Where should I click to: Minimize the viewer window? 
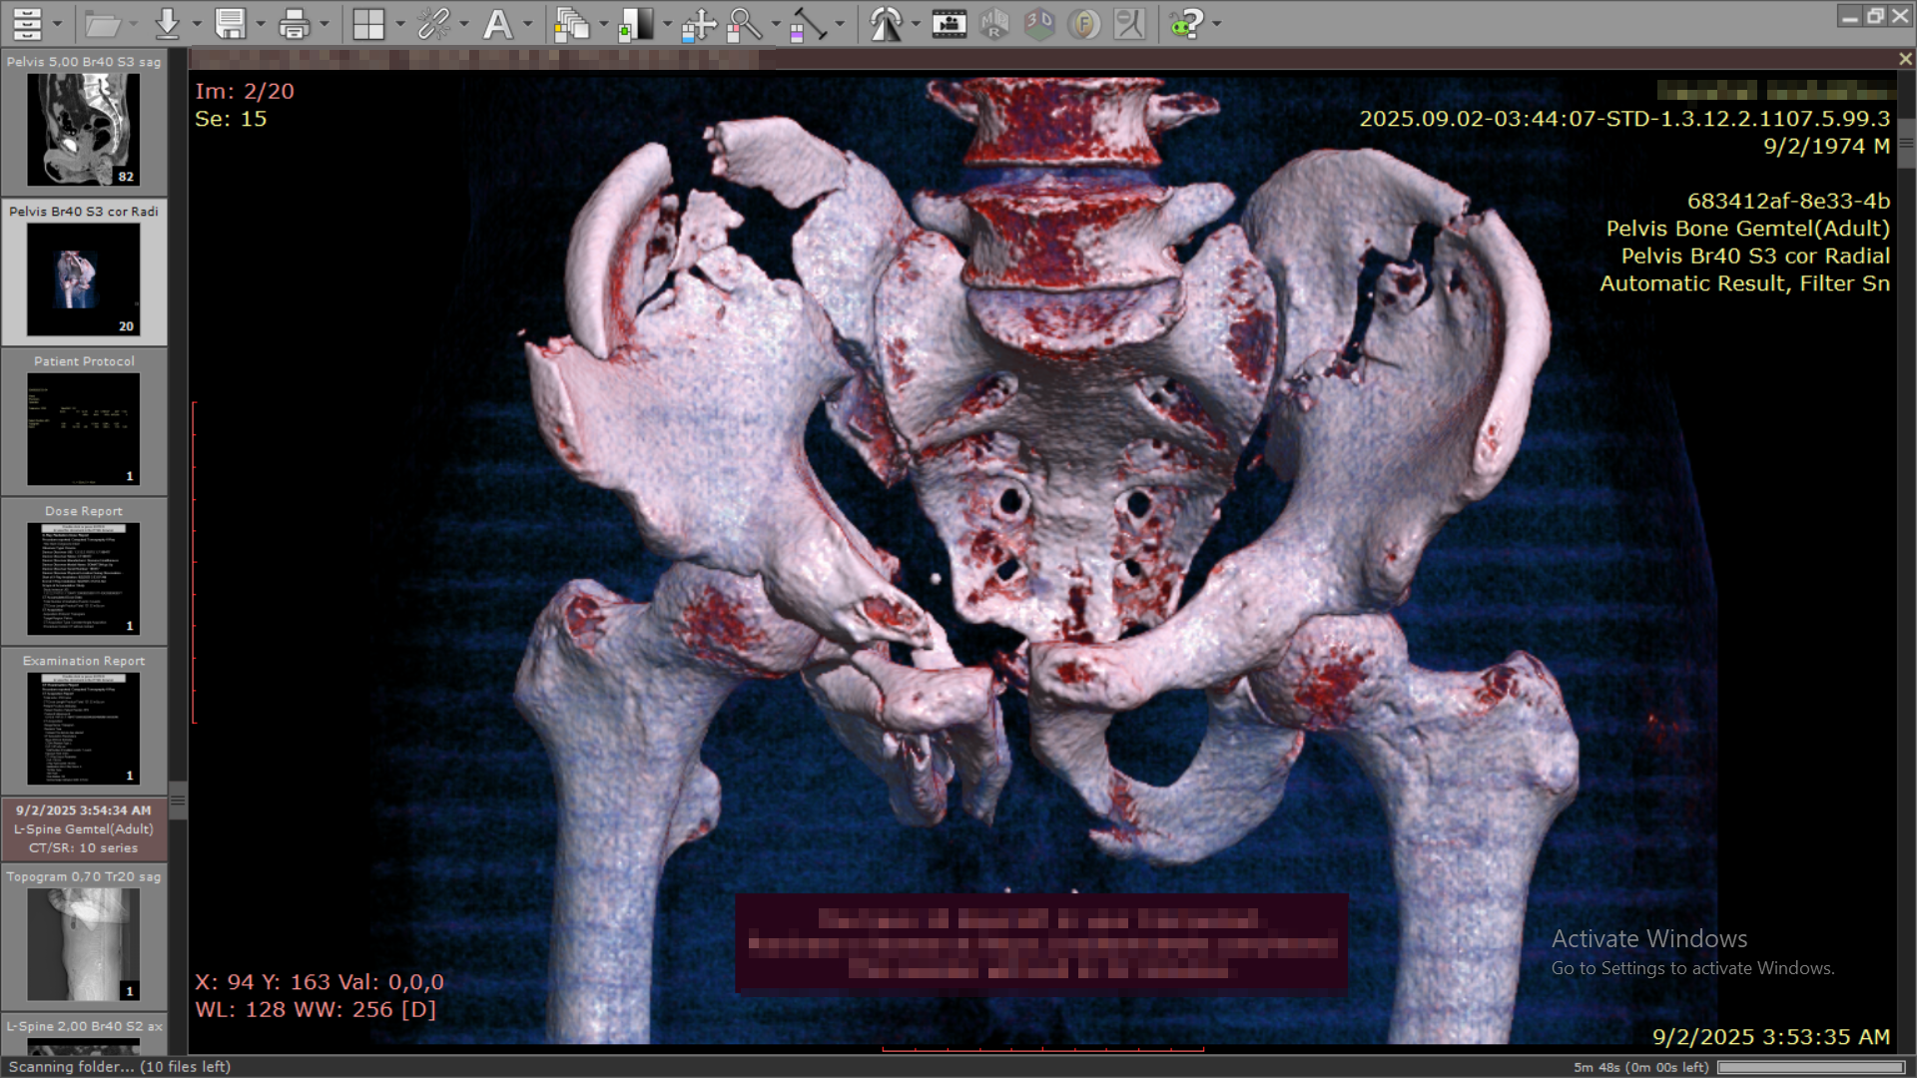click(1849, 16)
